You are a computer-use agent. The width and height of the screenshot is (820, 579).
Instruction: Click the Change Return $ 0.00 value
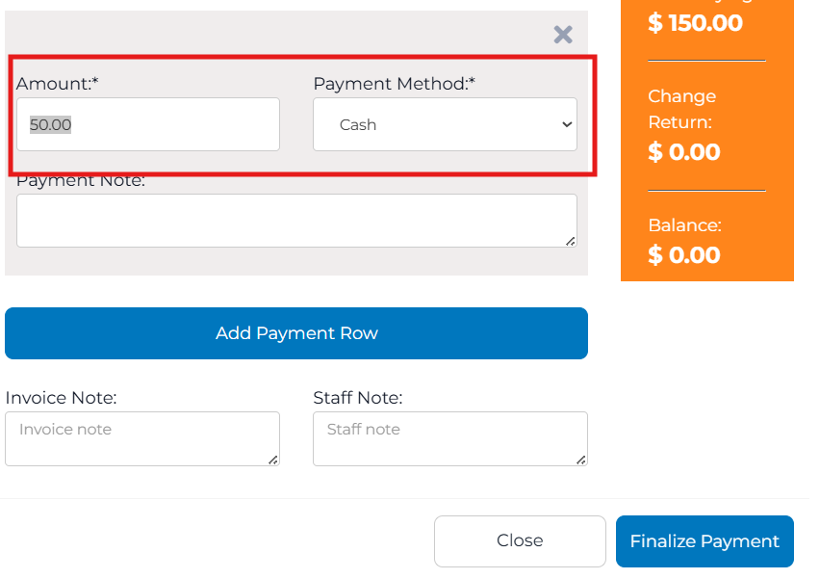click(683, 152)
